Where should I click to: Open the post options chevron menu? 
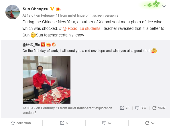pyautogui.click(x=164, y=6)
